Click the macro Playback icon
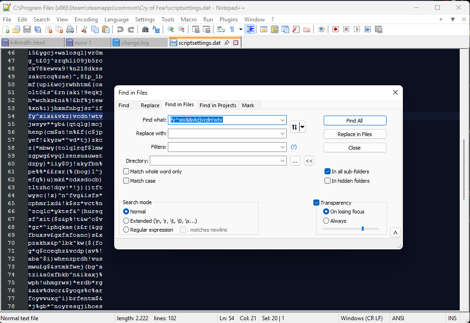 (357, 29)
